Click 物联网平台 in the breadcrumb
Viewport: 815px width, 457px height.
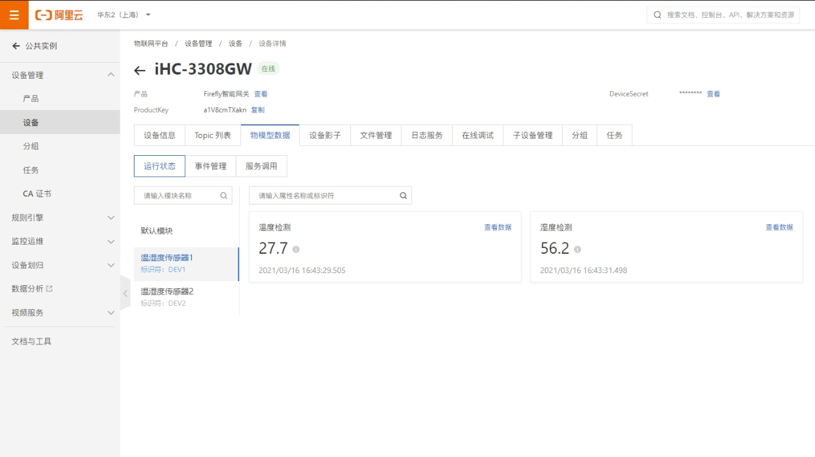click(151, 43)
